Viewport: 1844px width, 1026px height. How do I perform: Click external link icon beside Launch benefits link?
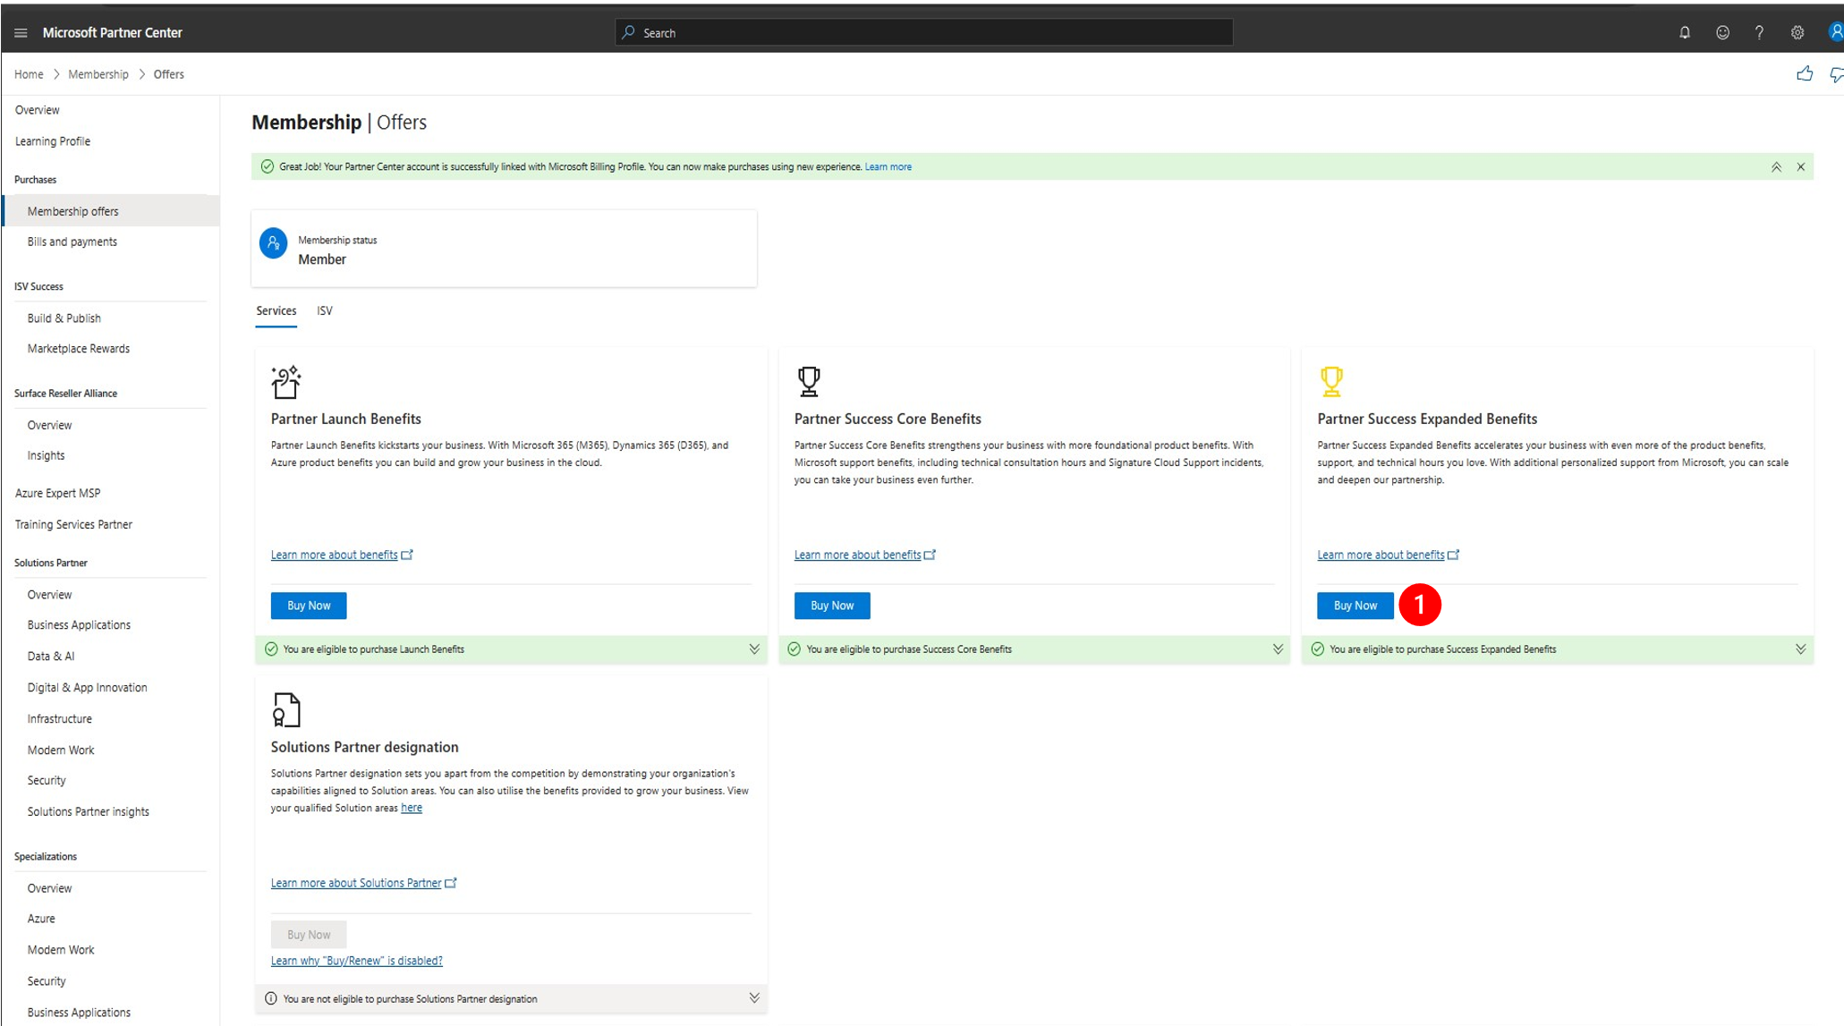click(407, 555)
